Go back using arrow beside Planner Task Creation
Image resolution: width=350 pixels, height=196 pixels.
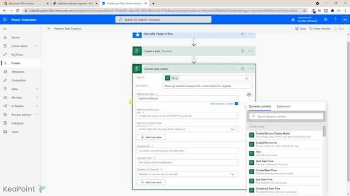49,29
